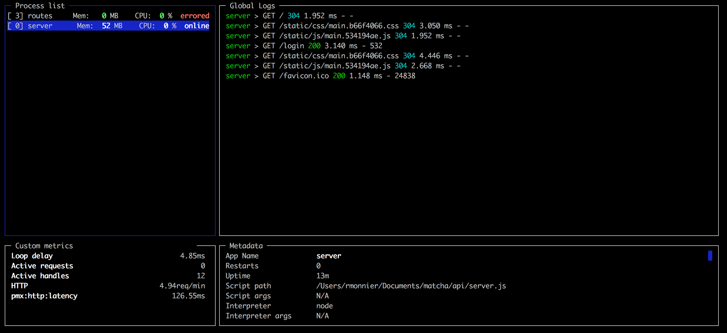
Task: Click the HTTP req/min metric row
Action: click(x=108, y=286)
